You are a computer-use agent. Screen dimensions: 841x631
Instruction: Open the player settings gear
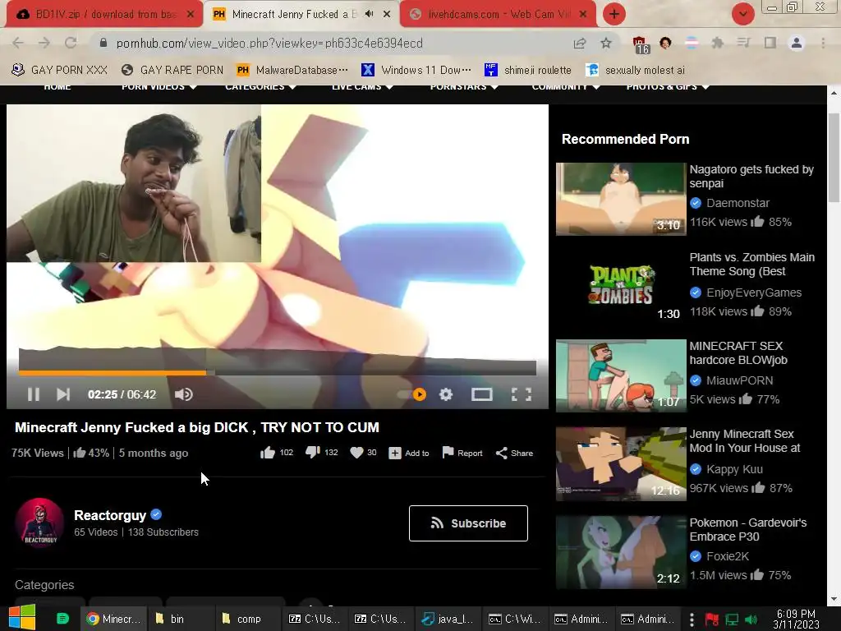click(446, 394)
